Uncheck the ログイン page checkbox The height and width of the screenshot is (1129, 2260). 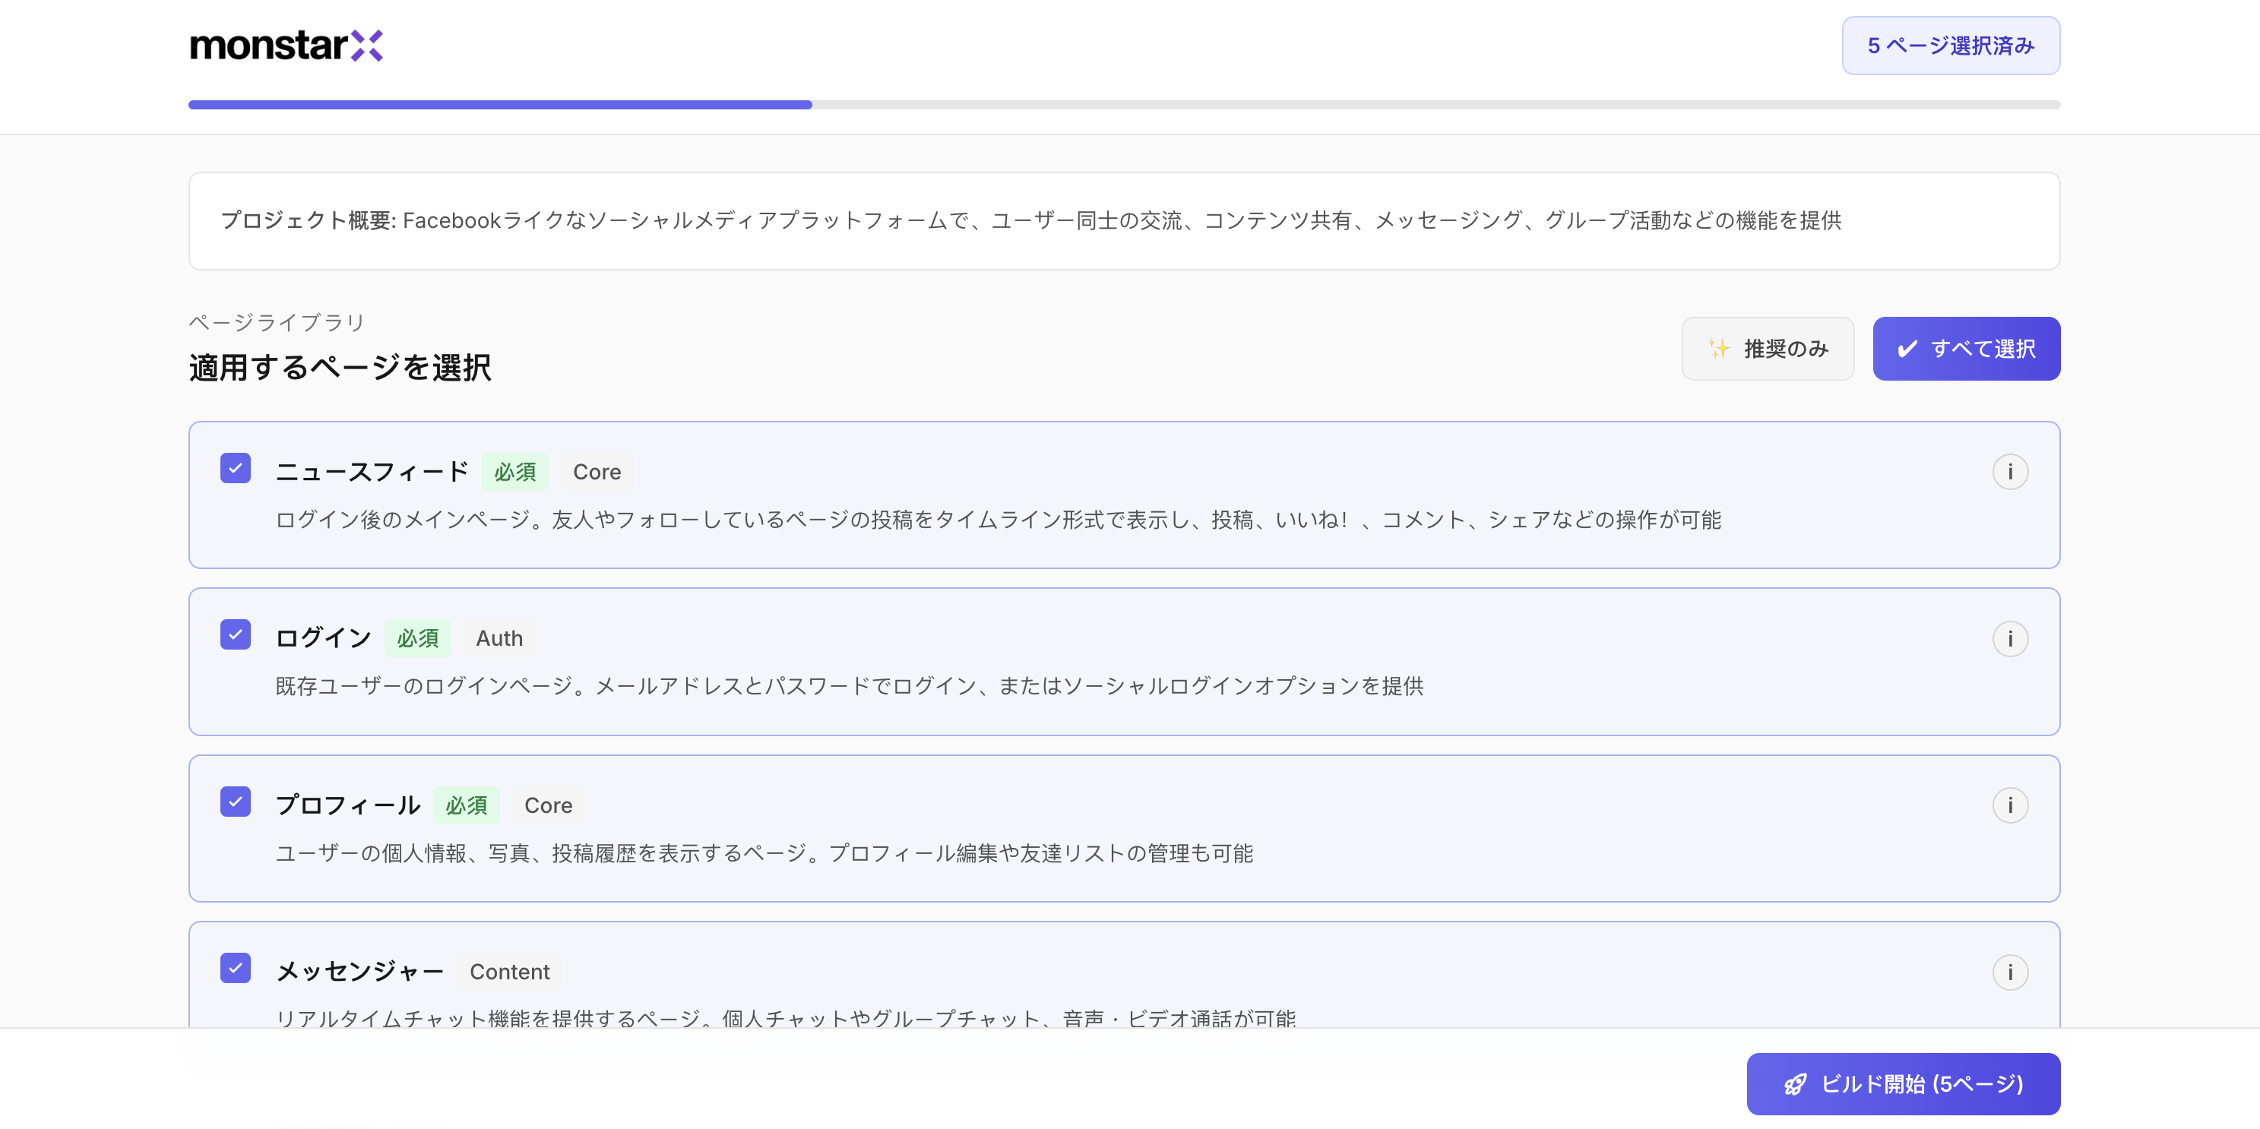pyautogui.click(x=235, y=634)
